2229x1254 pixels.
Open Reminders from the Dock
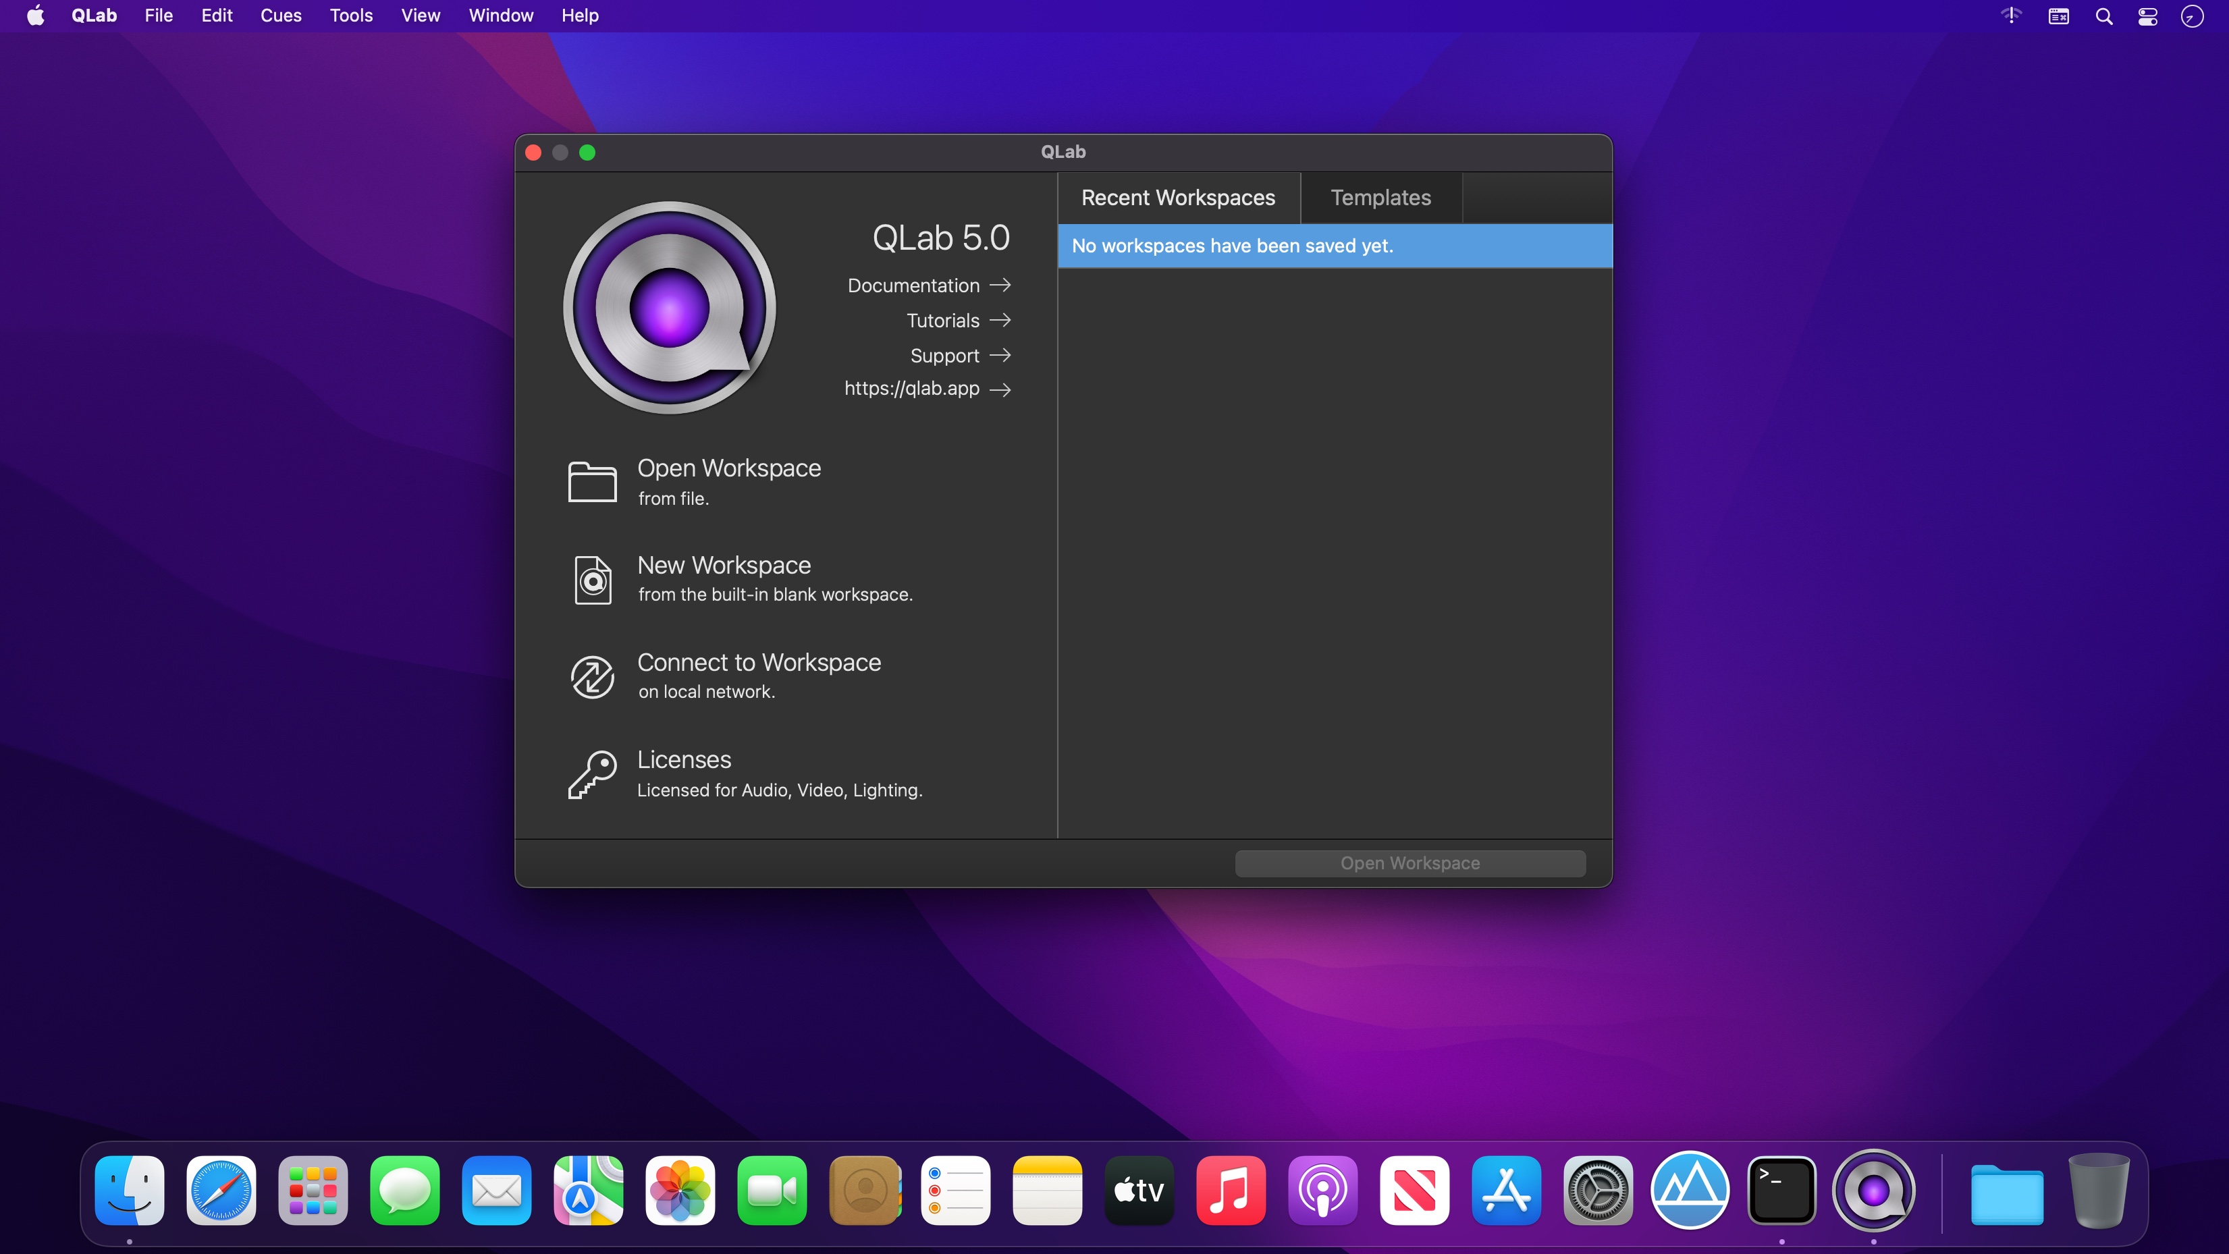pos(956,1190)
